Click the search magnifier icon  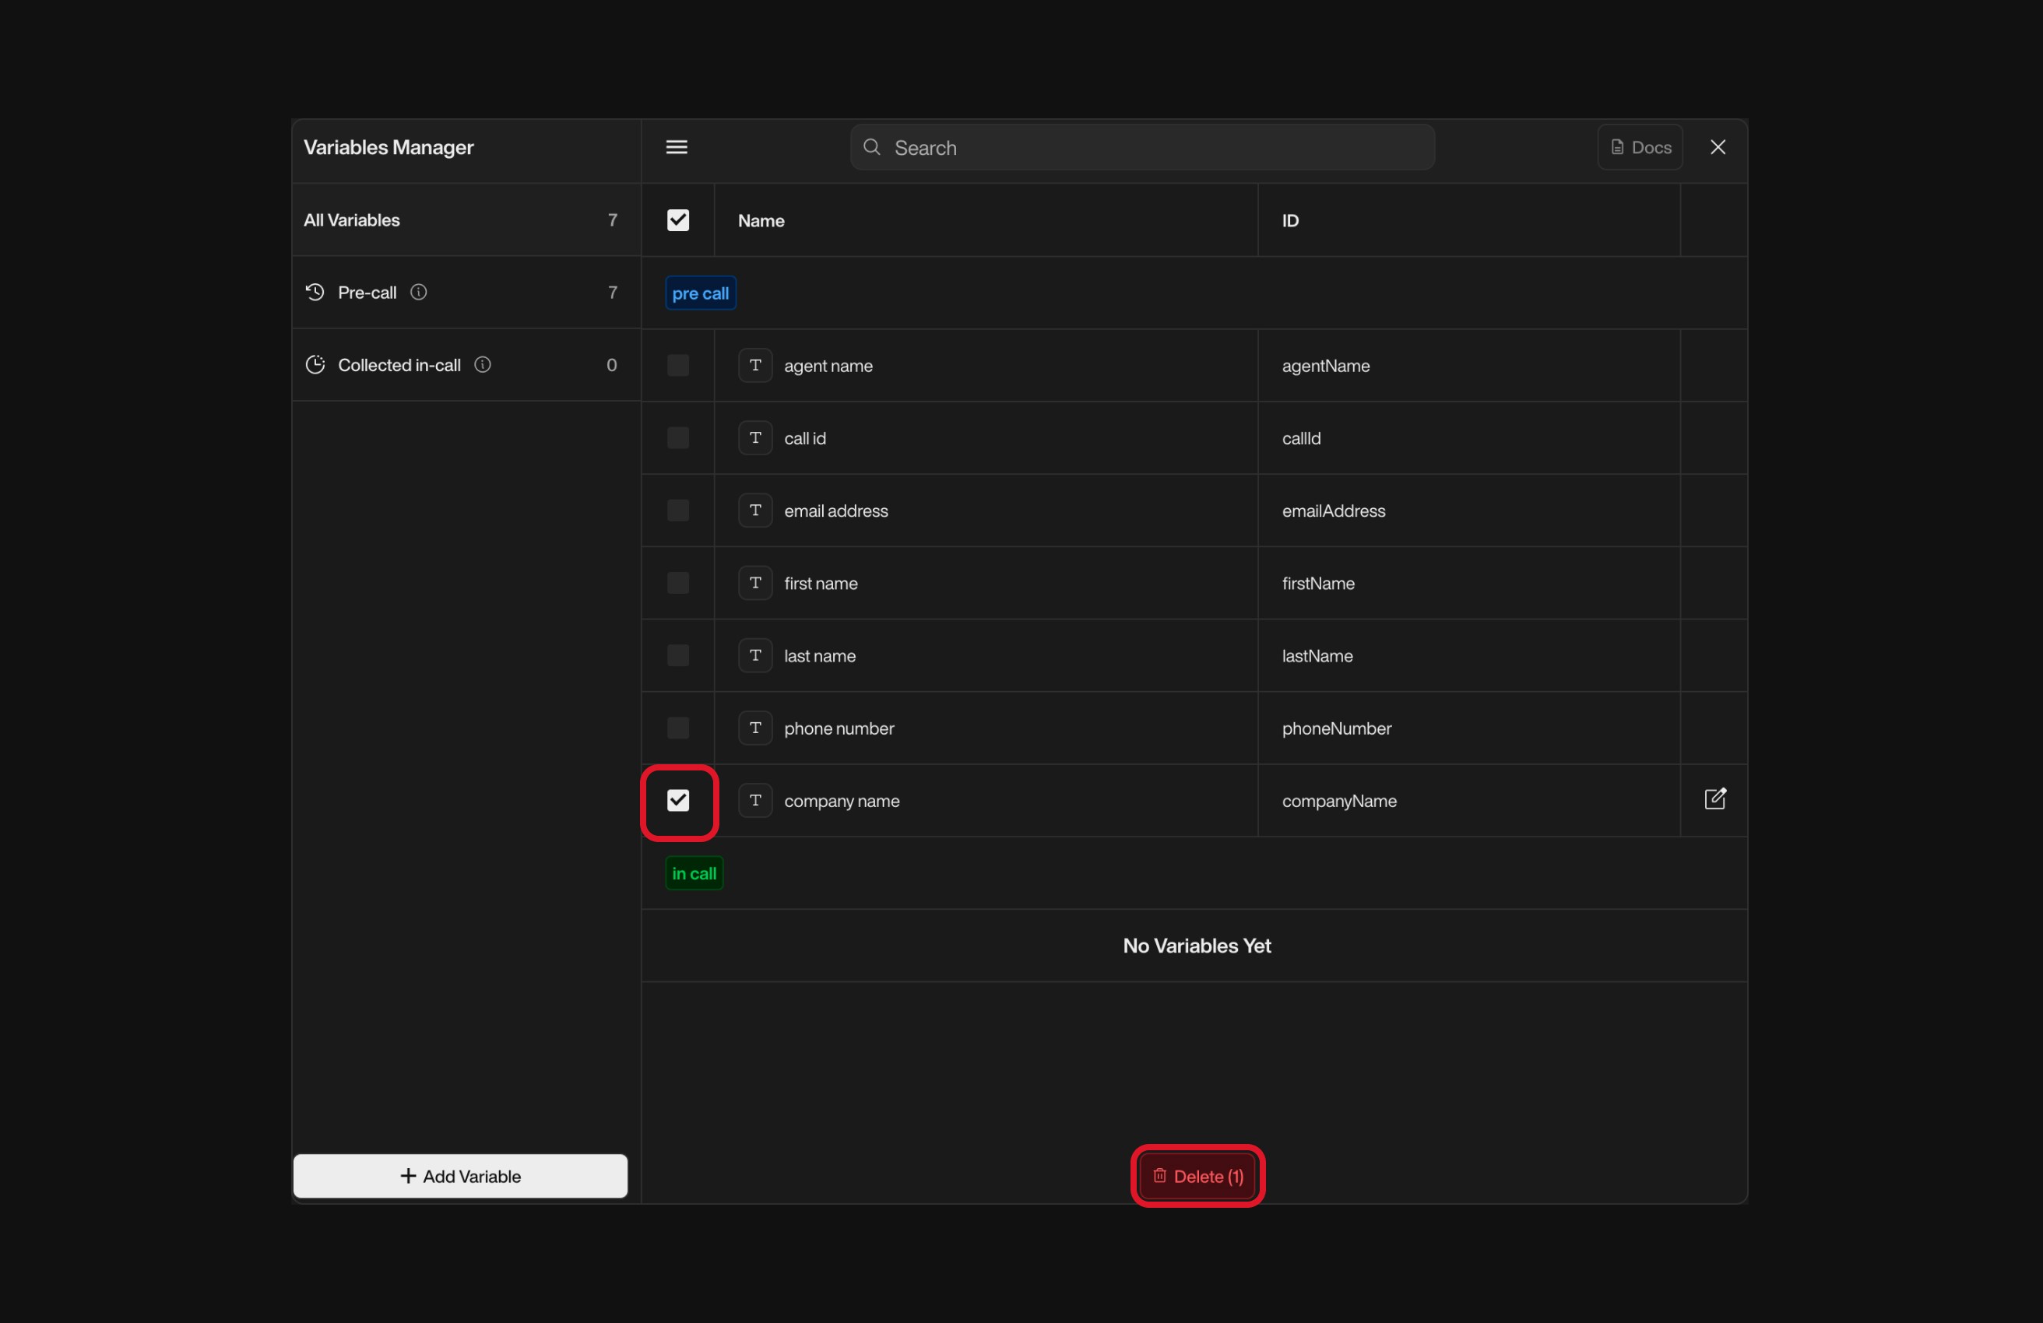pos(870,147)
